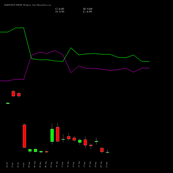Select the '21 Aug' date label
This screenshot has height=173, width=173.
coord(107,165)
